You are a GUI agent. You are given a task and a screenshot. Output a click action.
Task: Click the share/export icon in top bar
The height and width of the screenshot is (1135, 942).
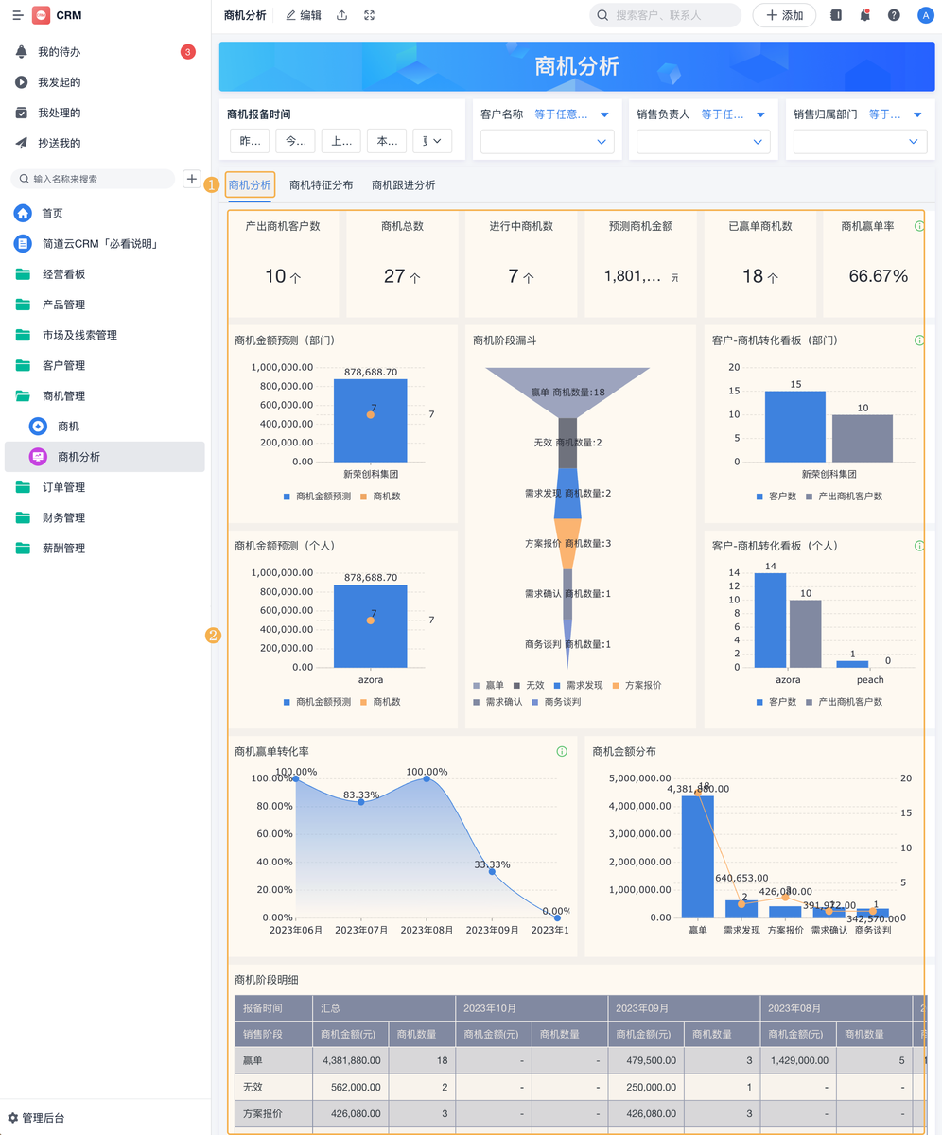click(x=342, y=15)
